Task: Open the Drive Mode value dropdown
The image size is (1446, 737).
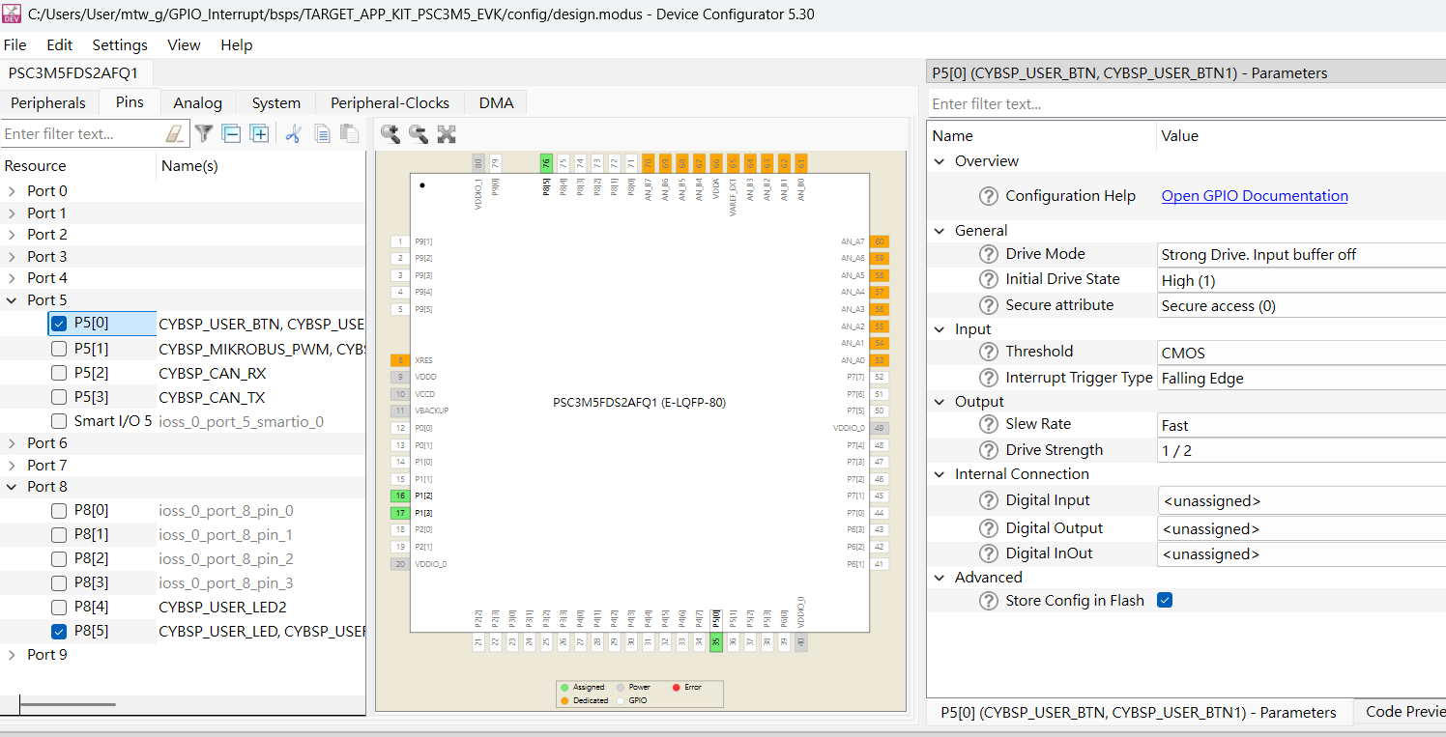Action: (x=1301, y=255)
